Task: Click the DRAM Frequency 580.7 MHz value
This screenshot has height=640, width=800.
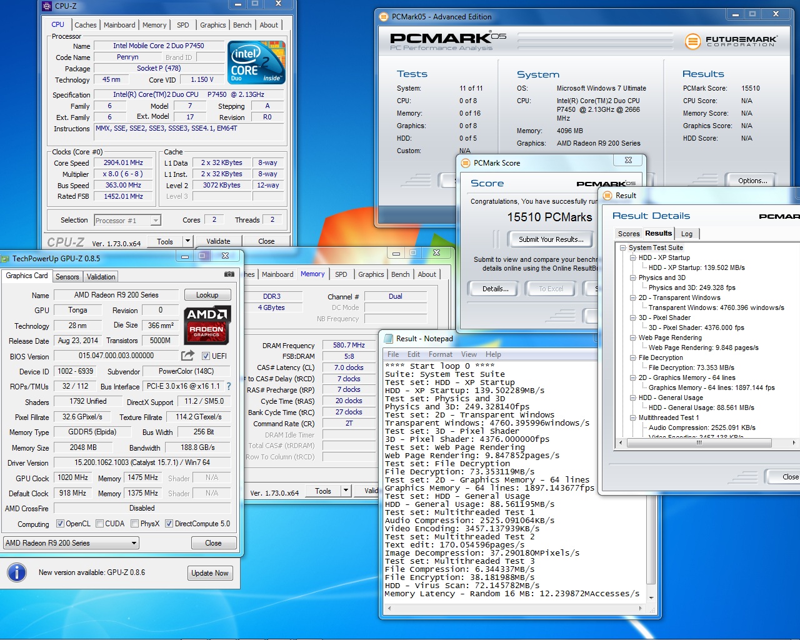Action: (x=349, y=345)
